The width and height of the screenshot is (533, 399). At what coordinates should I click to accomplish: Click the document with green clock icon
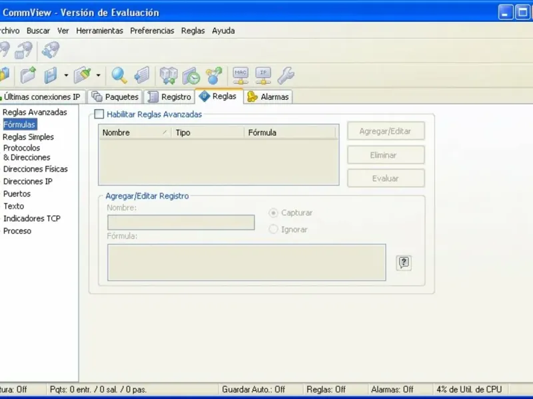tap(191, 75)
